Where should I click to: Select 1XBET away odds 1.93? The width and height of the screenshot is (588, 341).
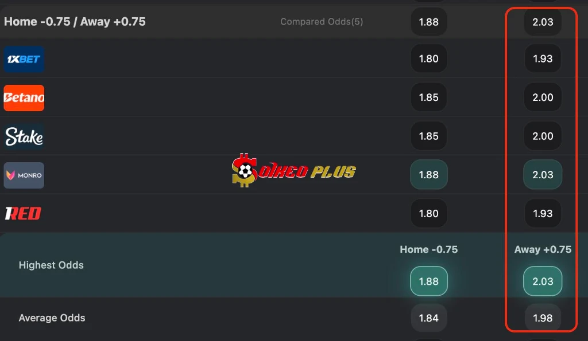[x=543, y=59]
